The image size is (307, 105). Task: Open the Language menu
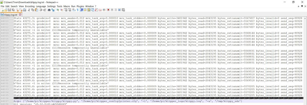pyautogui.click(x=41, y=6)
